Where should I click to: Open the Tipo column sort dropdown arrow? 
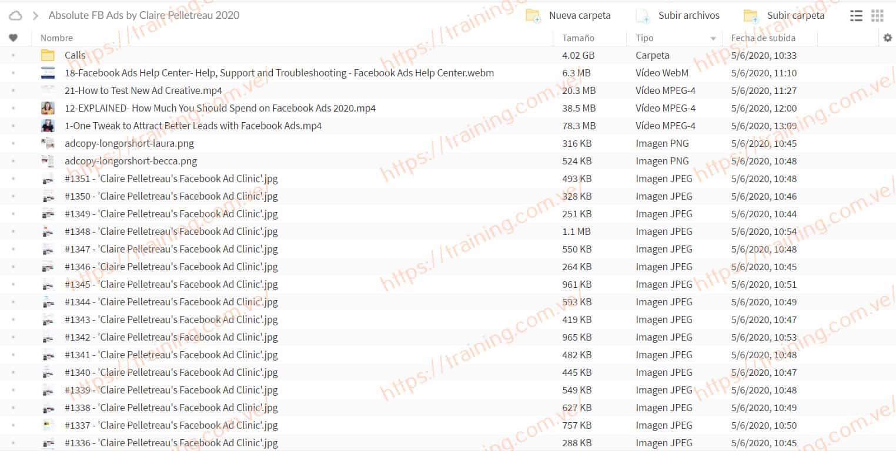pos(713,39)
